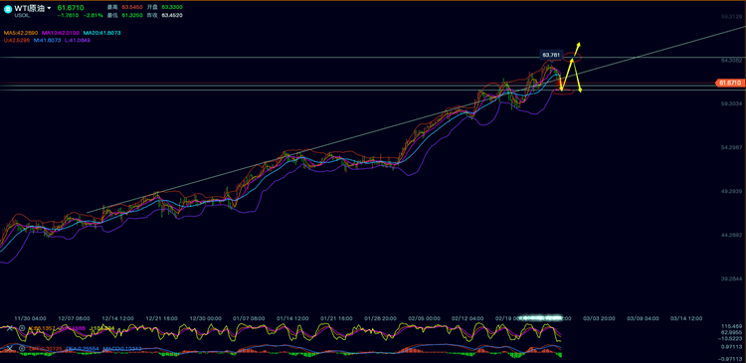746x363 pixels.
Task: Click the 59.3034 price axis label
Action: point(731,103)
